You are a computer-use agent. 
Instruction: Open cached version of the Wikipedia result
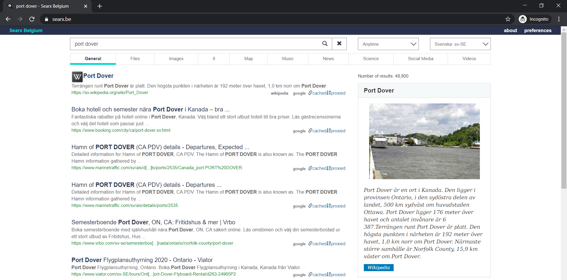click(317, 93)
